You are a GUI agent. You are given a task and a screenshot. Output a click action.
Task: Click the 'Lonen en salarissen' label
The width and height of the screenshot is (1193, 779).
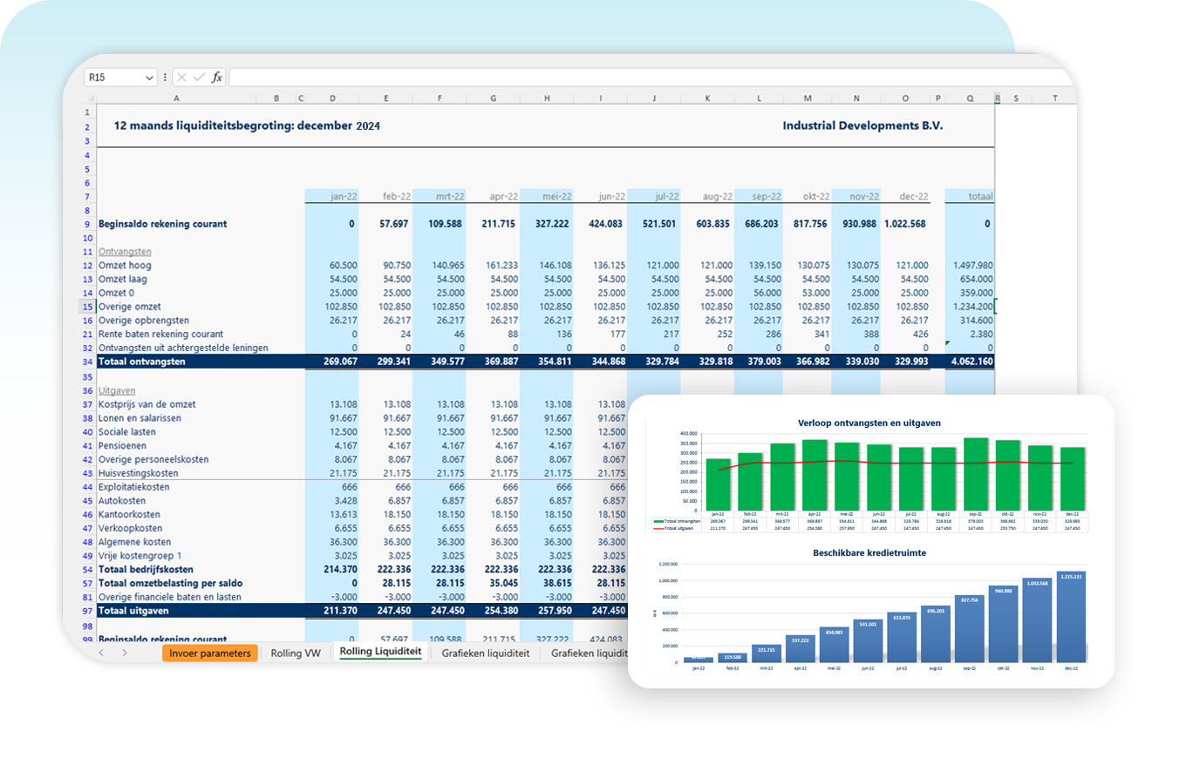pyautogui.click(x=140, y=418)
